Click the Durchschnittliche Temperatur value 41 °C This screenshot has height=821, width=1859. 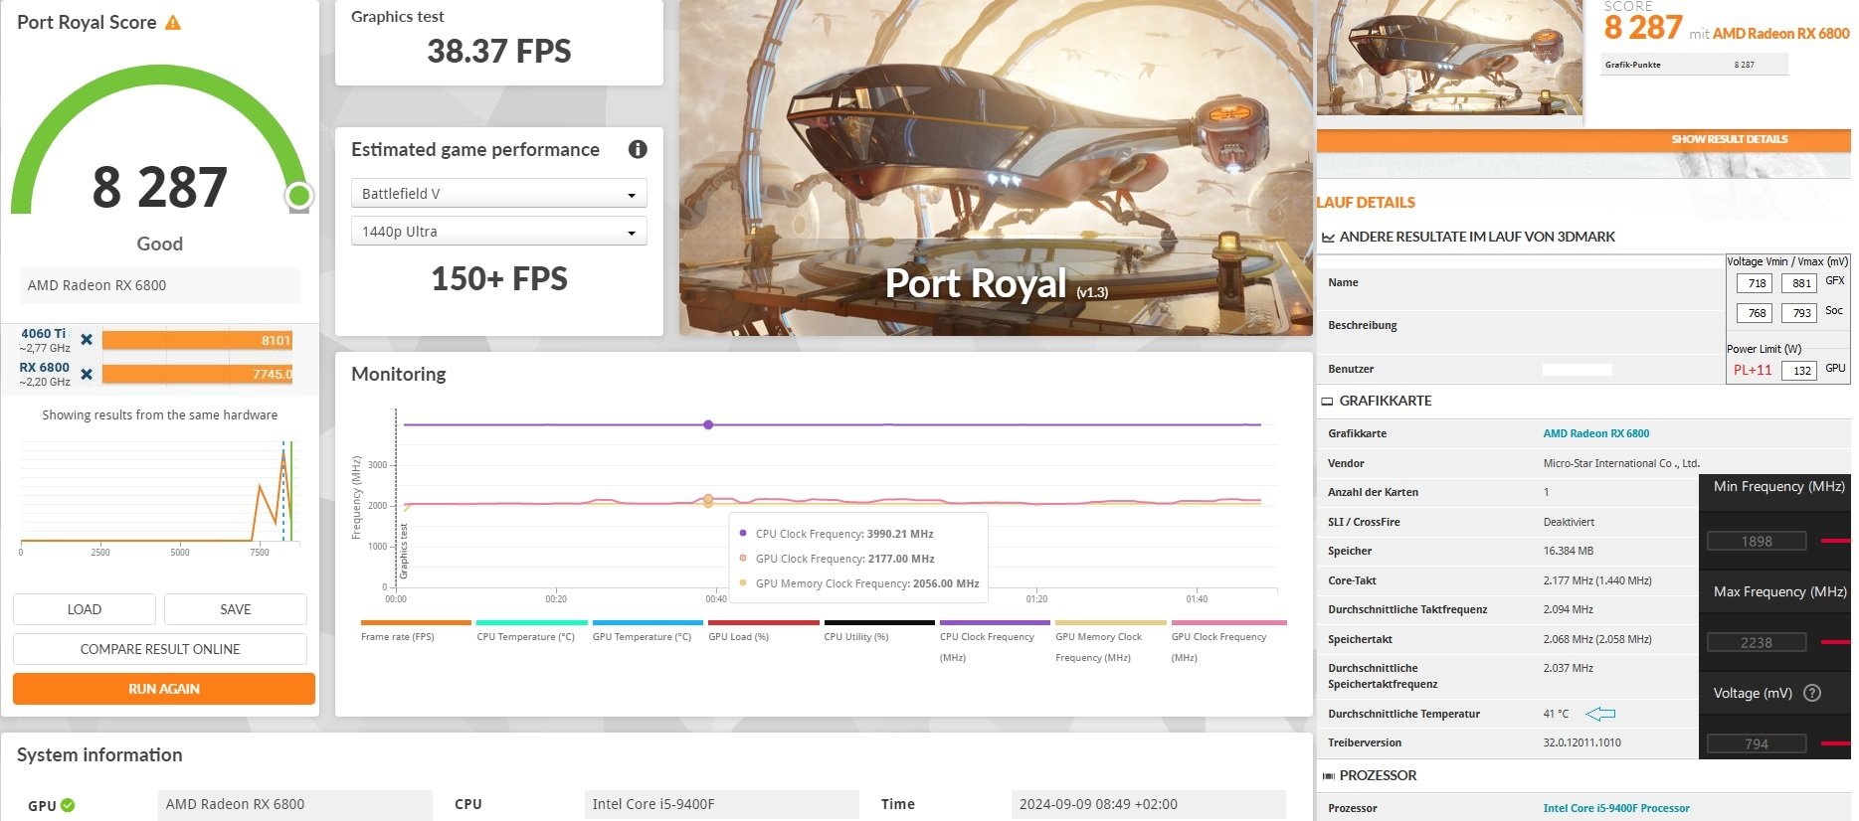pos(1556,714)
